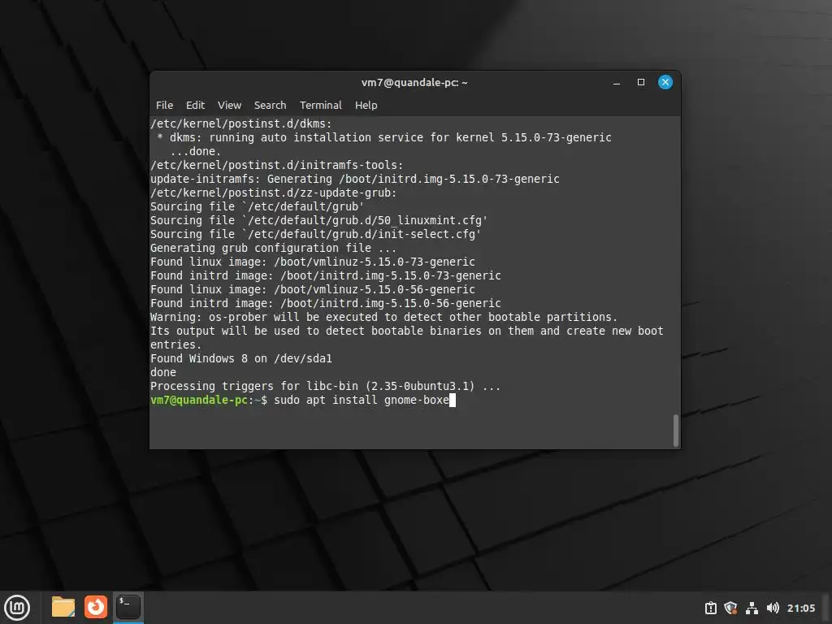Click the command line 'sudo apt install gnome-boxe'
This screenshot has width=832, height=624.
coord(362,400)
